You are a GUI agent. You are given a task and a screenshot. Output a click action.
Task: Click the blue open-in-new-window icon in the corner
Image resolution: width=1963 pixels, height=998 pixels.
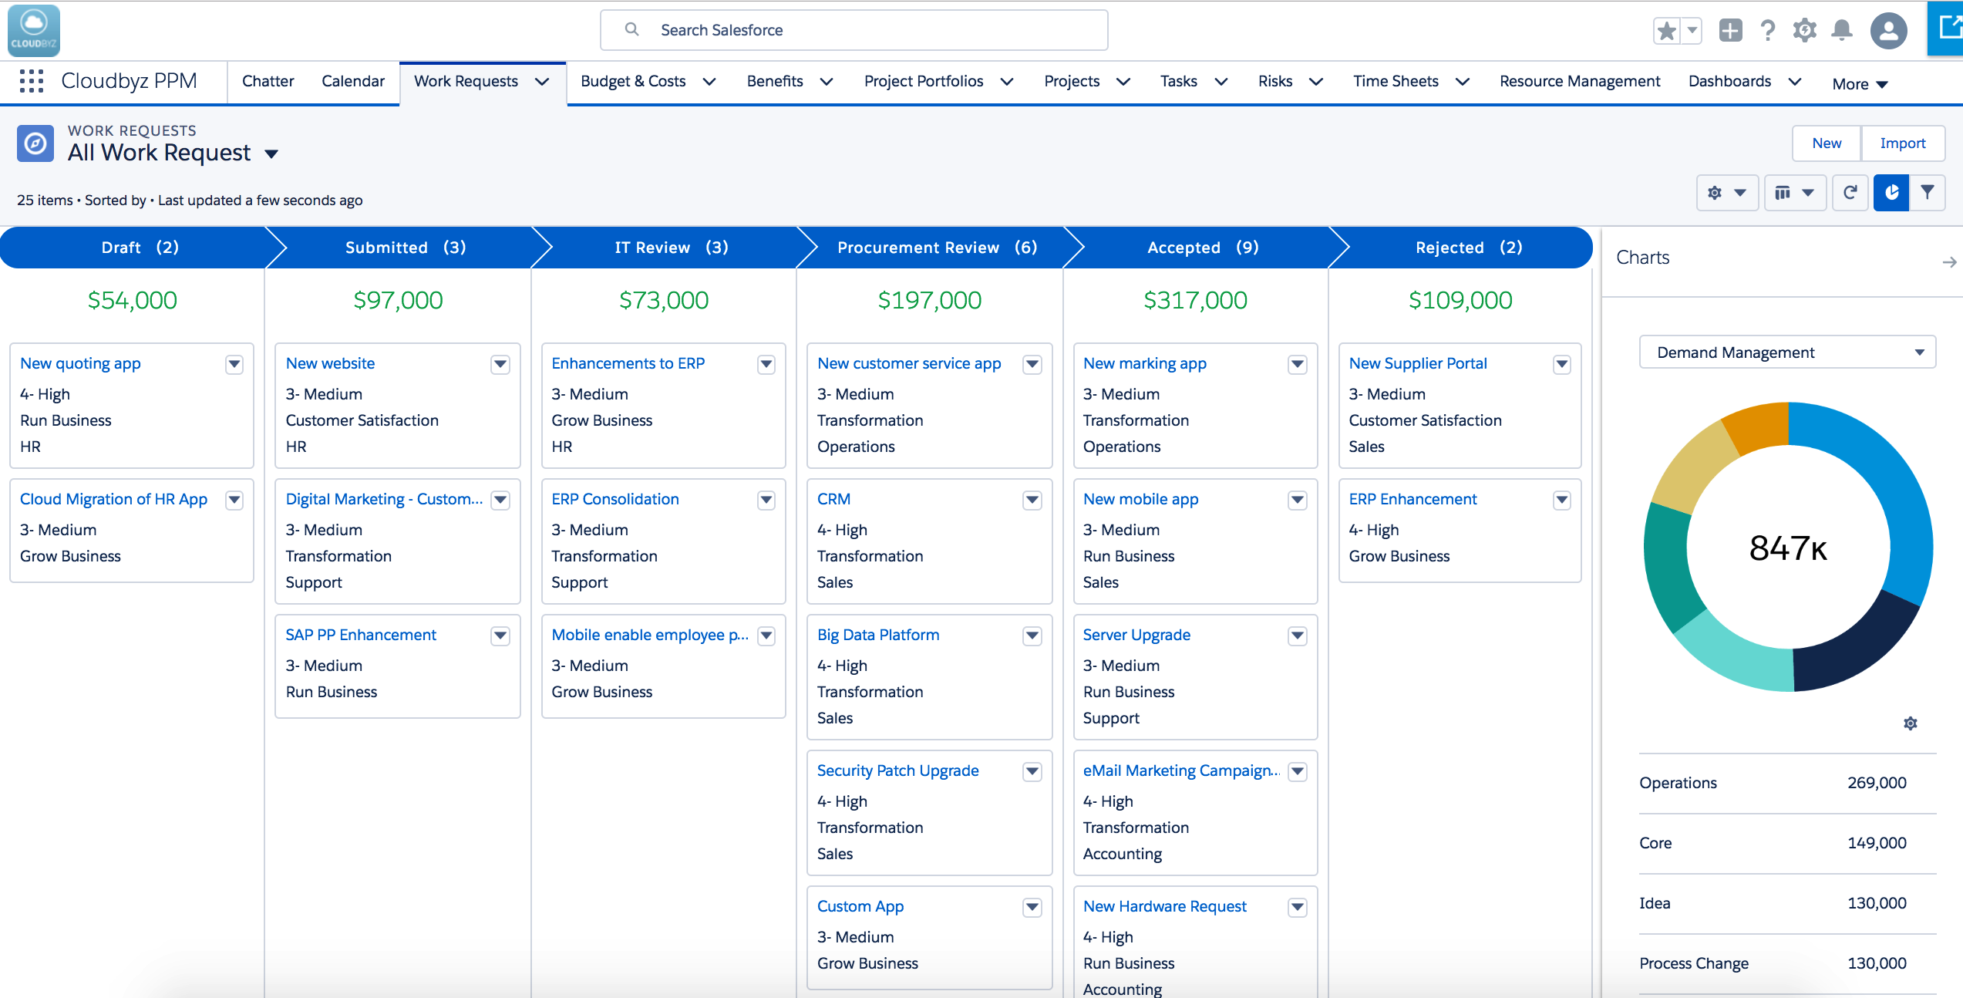pyautogui.click(x=1946, y=28)
